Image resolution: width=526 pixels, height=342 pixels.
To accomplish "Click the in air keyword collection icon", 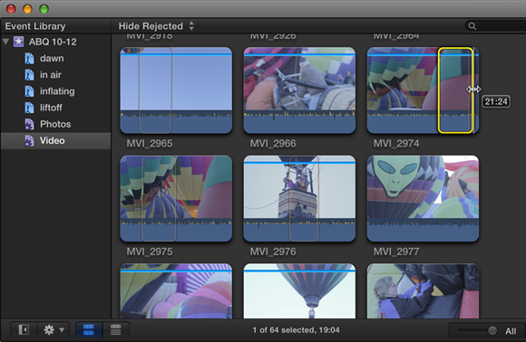I will coord(29,74).
